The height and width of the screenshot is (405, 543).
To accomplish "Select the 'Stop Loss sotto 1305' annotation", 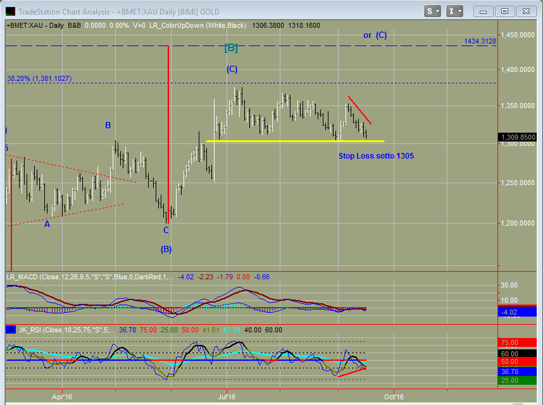I will [x=376, y=156].
